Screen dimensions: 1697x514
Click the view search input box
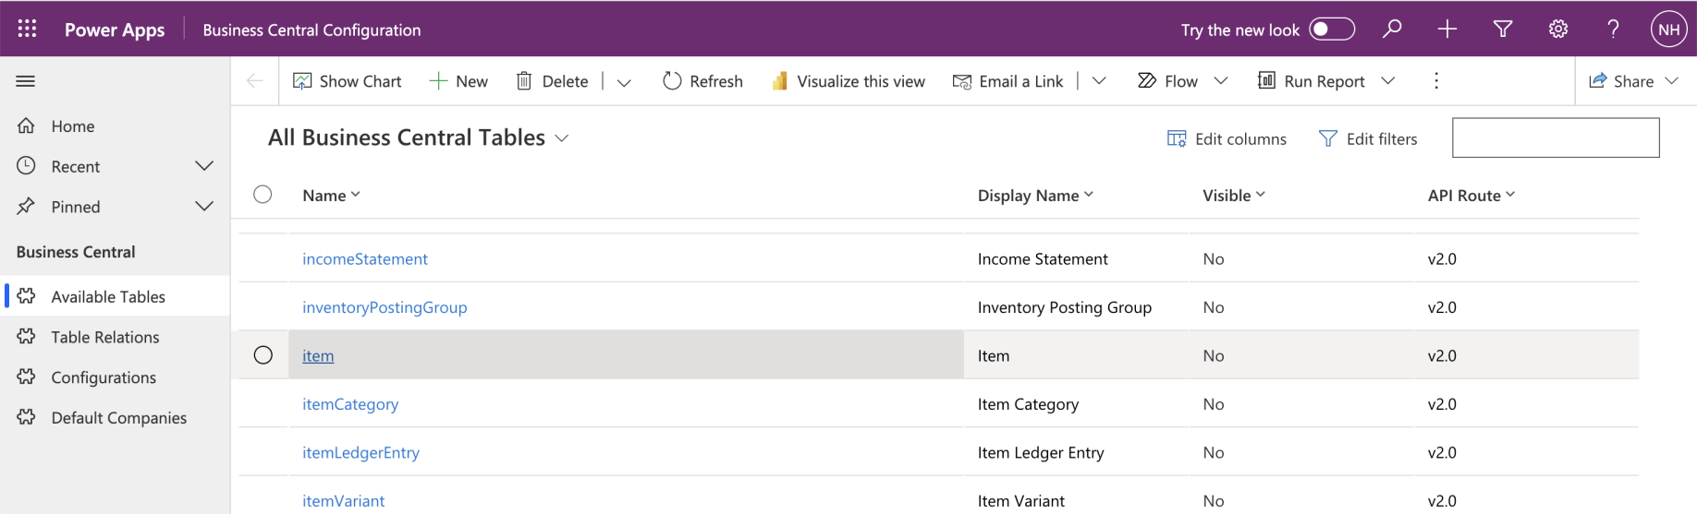(x=1555, y=137)
